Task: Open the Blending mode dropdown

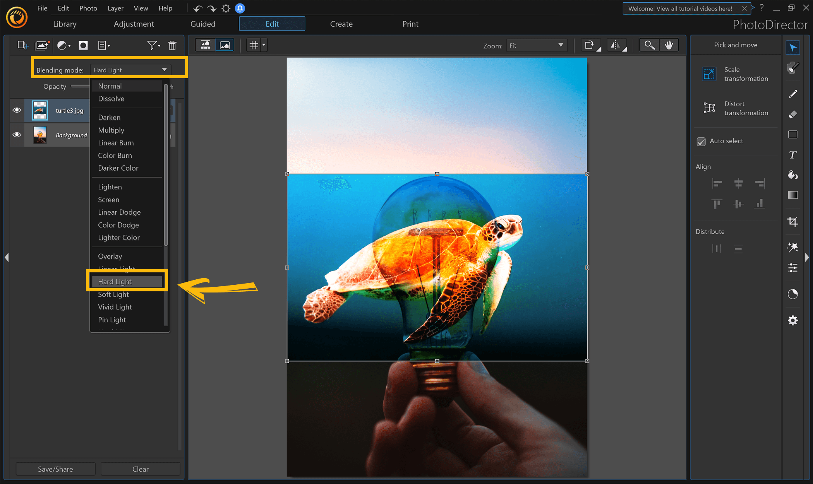Action: 130,70
